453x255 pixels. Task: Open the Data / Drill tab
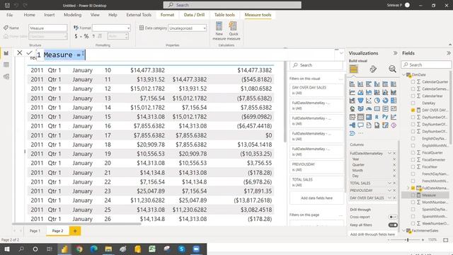coord(194,15)
